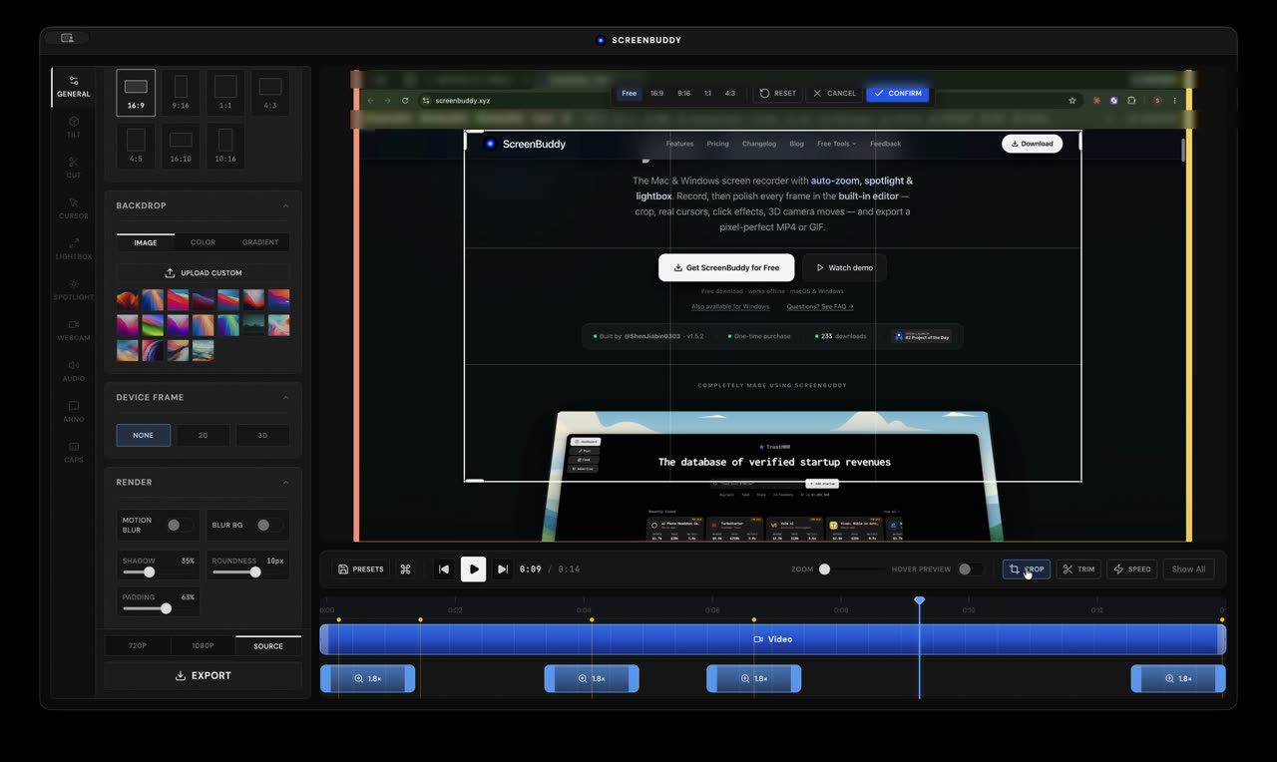The width and height of the screenshot is (1277, 762).
Task: Open the Spotlight panel in sidebar
Action: tap(73, 291)
